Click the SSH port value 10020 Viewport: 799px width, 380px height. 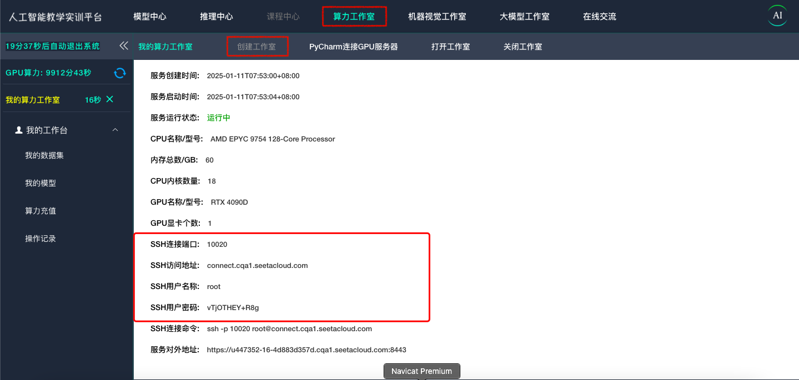coord(217,245)
